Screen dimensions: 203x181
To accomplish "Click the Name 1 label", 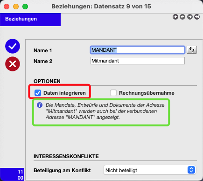I will point(42,50).
